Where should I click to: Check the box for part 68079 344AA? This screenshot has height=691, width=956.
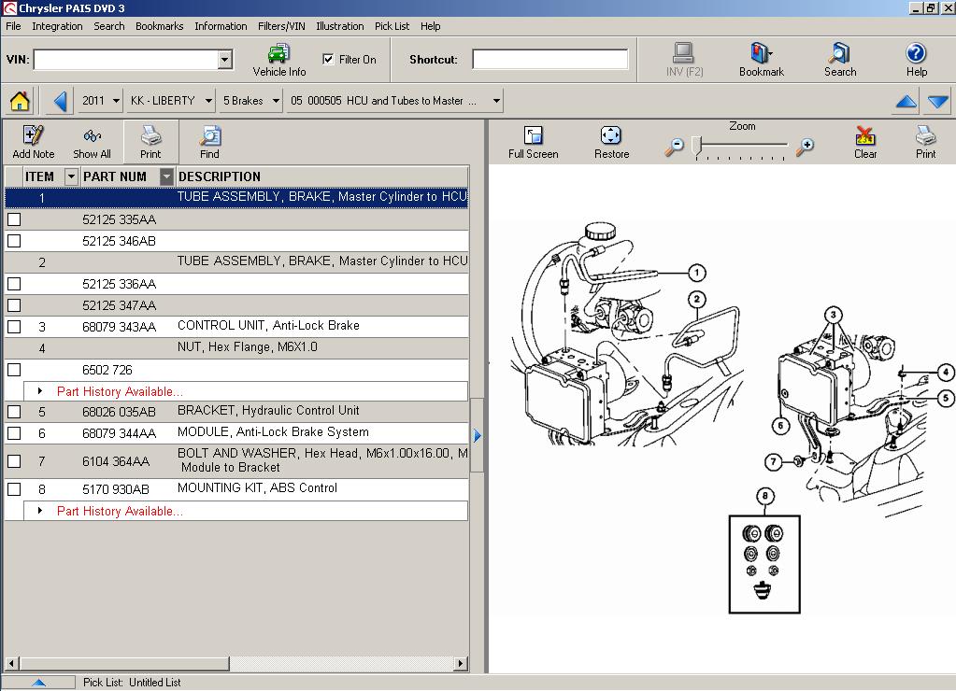click(x=14, y=433)
